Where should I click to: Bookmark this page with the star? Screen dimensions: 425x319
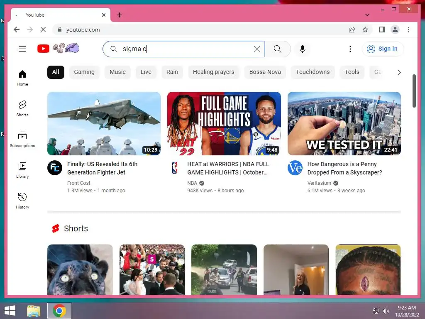coord(365,29)
